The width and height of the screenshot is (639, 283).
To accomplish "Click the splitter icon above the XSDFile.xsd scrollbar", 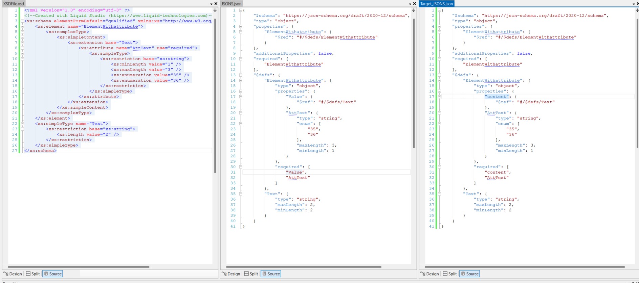I will pyautogui.click(x=215, y=10).
